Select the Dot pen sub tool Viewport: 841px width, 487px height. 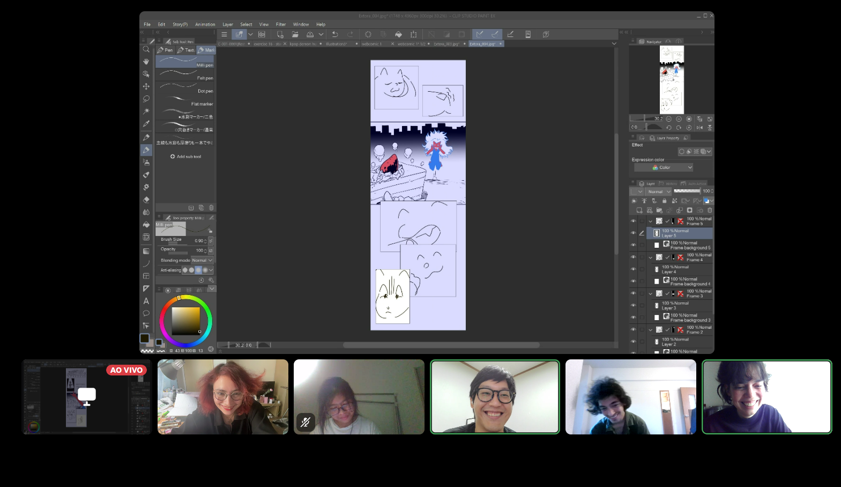tap(185, 87)
